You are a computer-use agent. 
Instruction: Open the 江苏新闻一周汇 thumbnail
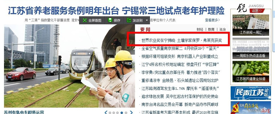coord(251,25)
